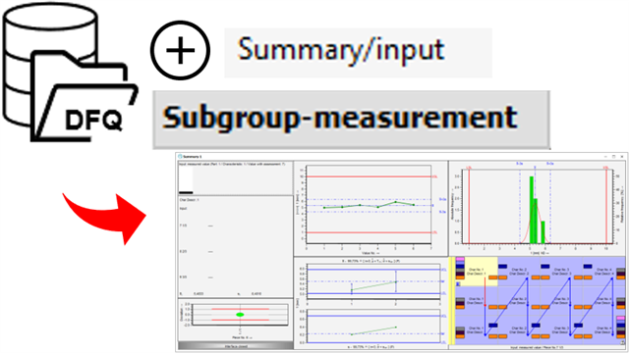The width and height of the screenshot is (629, 353).
Task: Click the pink swatch atop sequence panel
Action: (x=460, y=260)
